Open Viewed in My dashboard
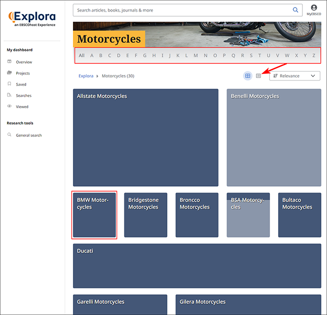The height and width of the screenshot is (315, 327). tap(22, 107)
